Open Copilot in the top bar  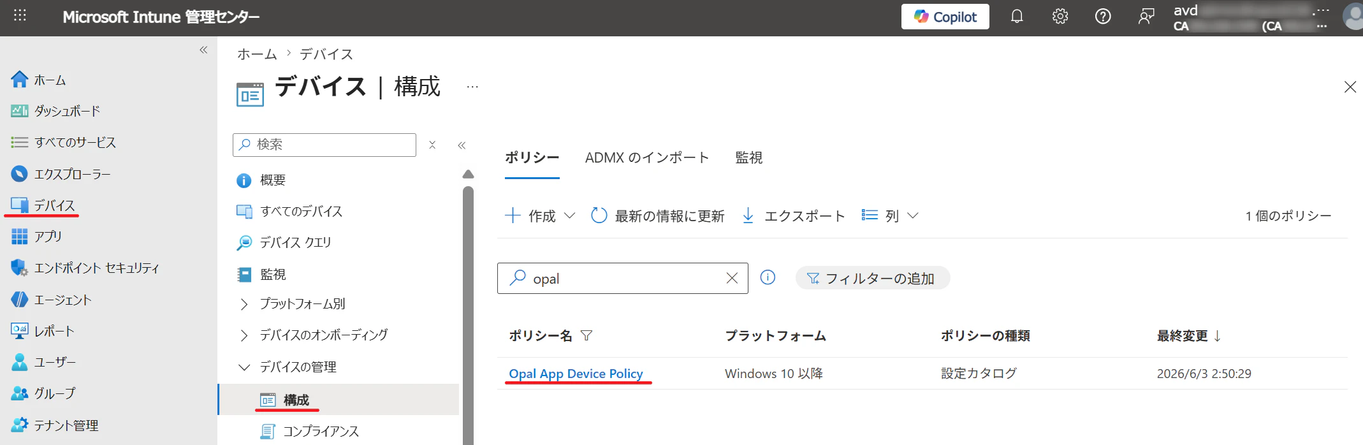(945, 17)
